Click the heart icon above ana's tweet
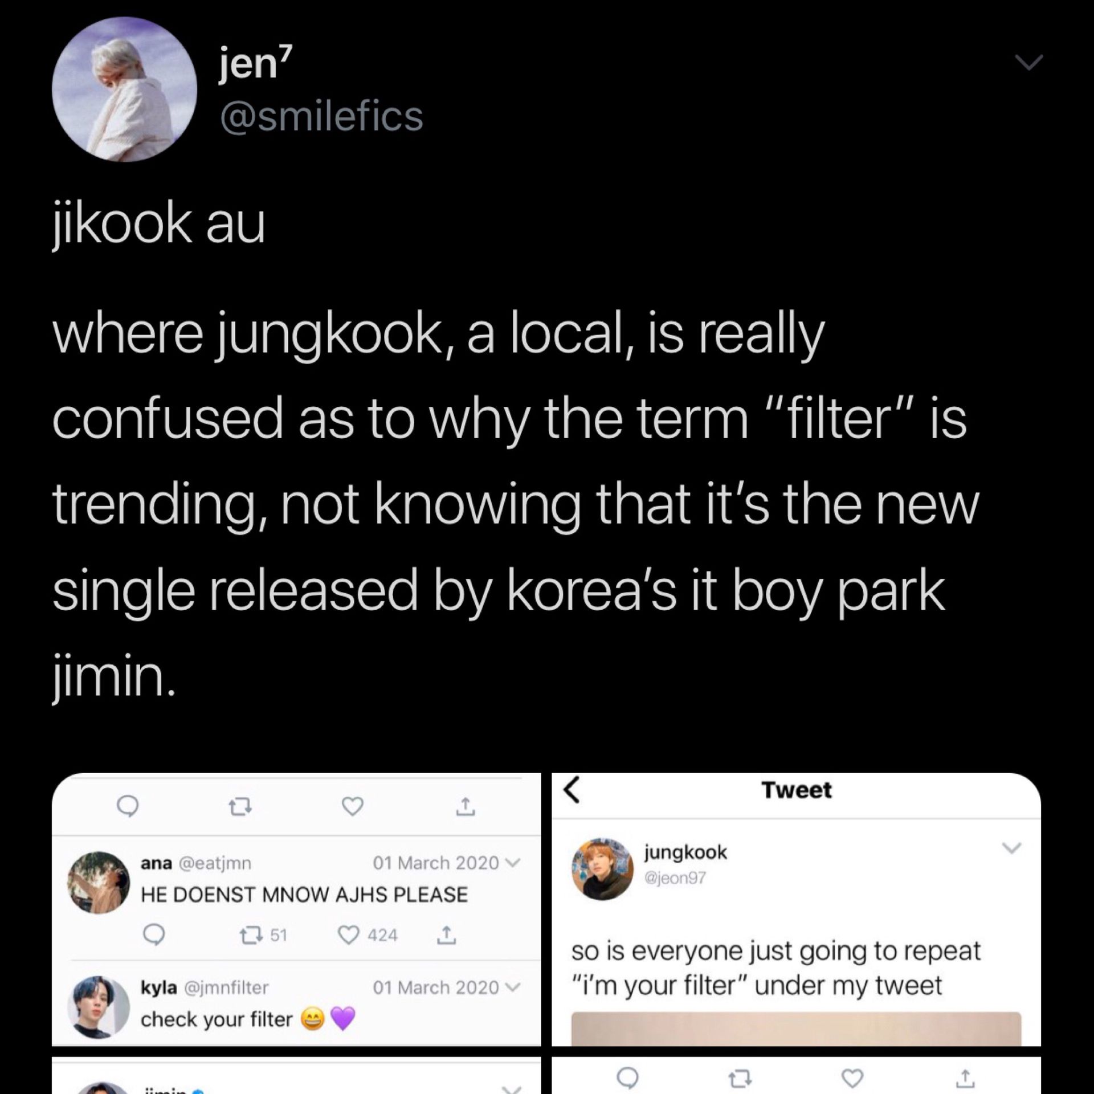 [x=353, y=806]
